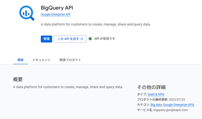Click the この API を試す button
The height and width of the screenshot is (119, 202).
click(70, 39)
